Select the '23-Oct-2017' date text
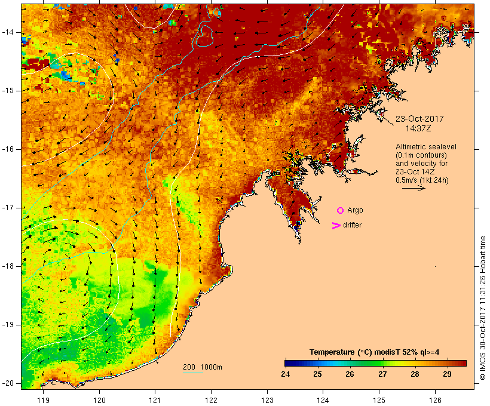Screen dimensions: 490x406 [419, 119]
